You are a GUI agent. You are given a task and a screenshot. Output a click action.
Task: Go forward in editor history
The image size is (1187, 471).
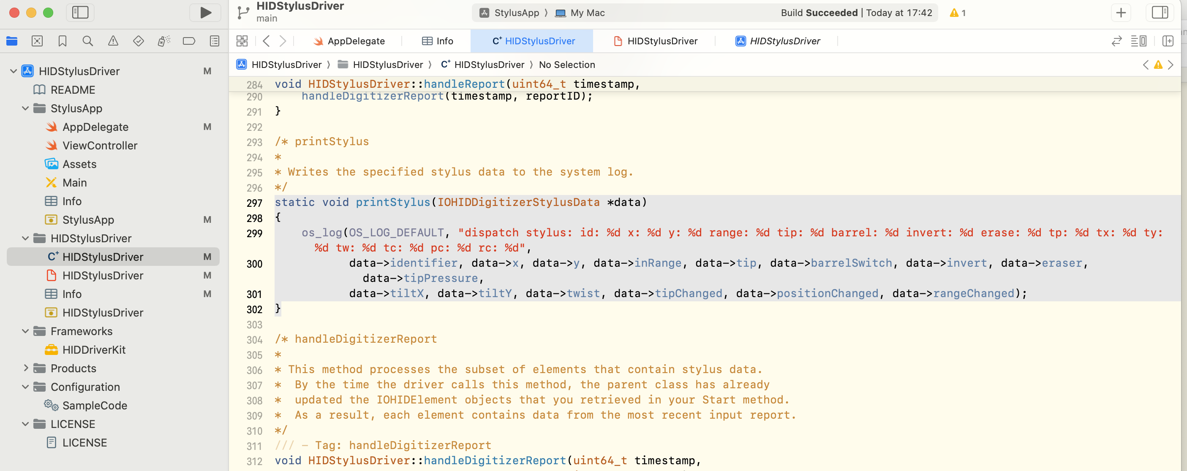click(x=283, y=41)
